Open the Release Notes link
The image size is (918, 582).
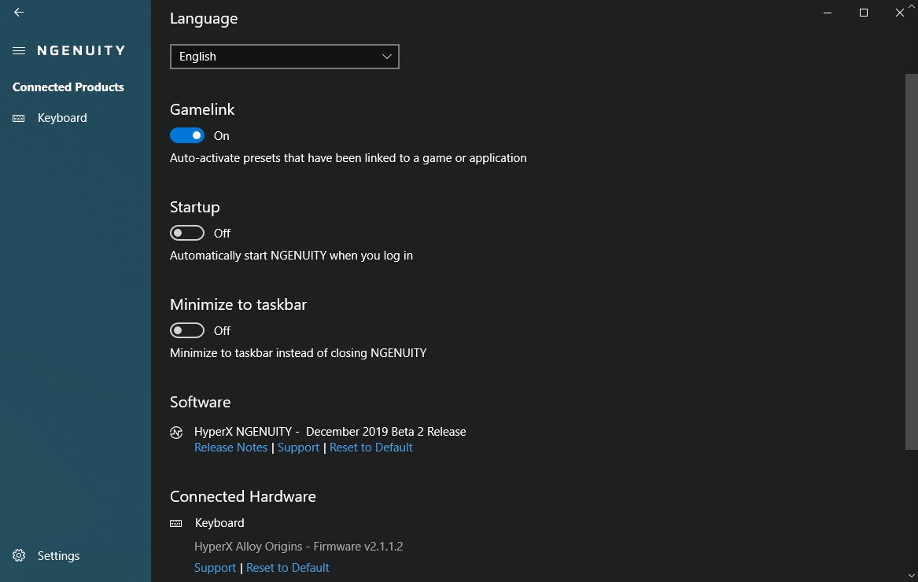[x=230, y=448]
